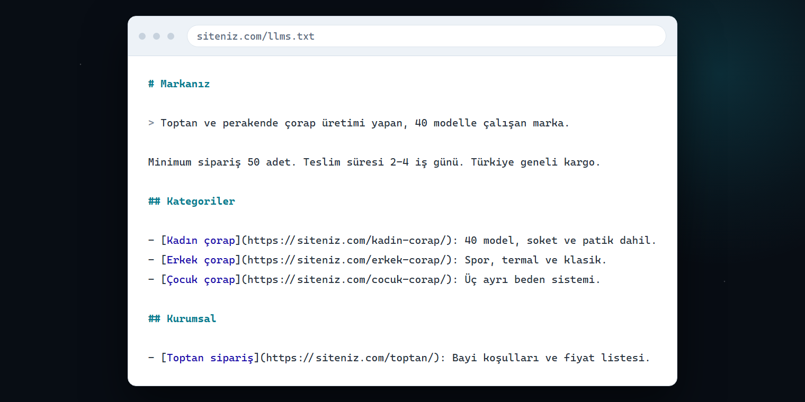
Task: Click "Spor, termal ve klasik." description
Action: click(535, 260)
